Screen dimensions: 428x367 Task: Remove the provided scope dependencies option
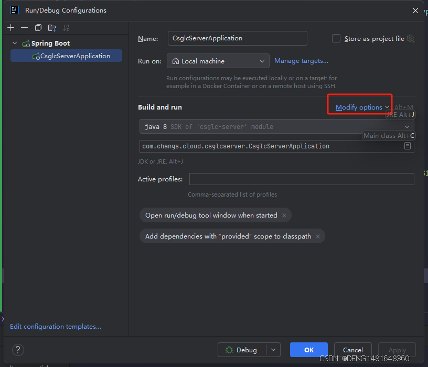318,236
